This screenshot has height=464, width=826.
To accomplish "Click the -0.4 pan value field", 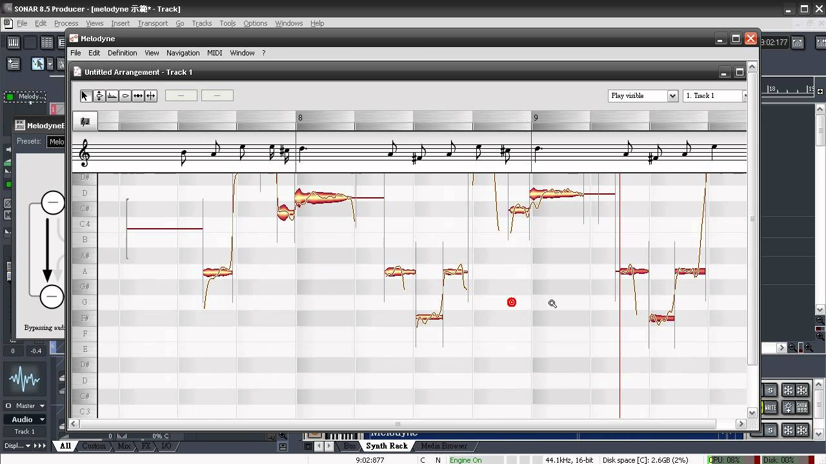I will click(35, 351).
